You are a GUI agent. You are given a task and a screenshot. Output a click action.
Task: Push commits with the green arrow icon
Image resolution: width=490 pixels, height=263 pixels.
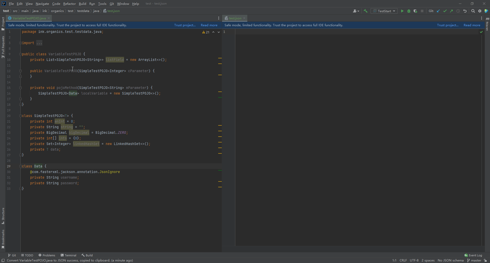[x=451, y=11]
